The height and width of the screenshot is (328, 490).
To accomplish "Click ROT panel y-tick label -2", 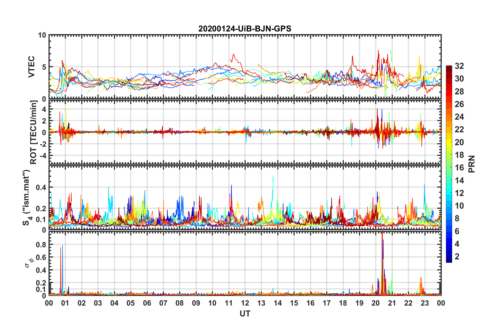I will (x=43, y=144).
